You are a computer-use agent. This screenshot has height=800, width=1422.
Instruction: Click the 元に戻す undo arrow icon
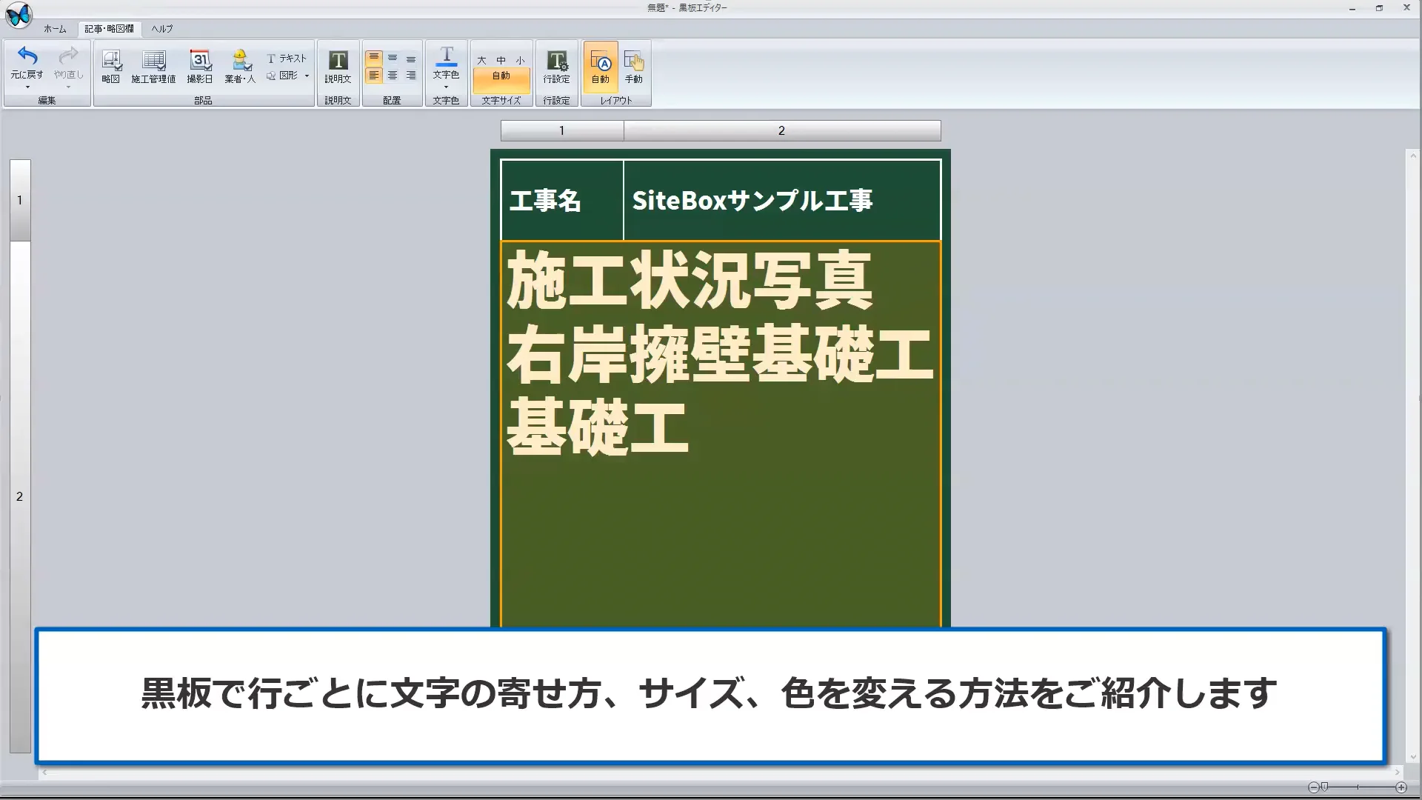[27, 56]
